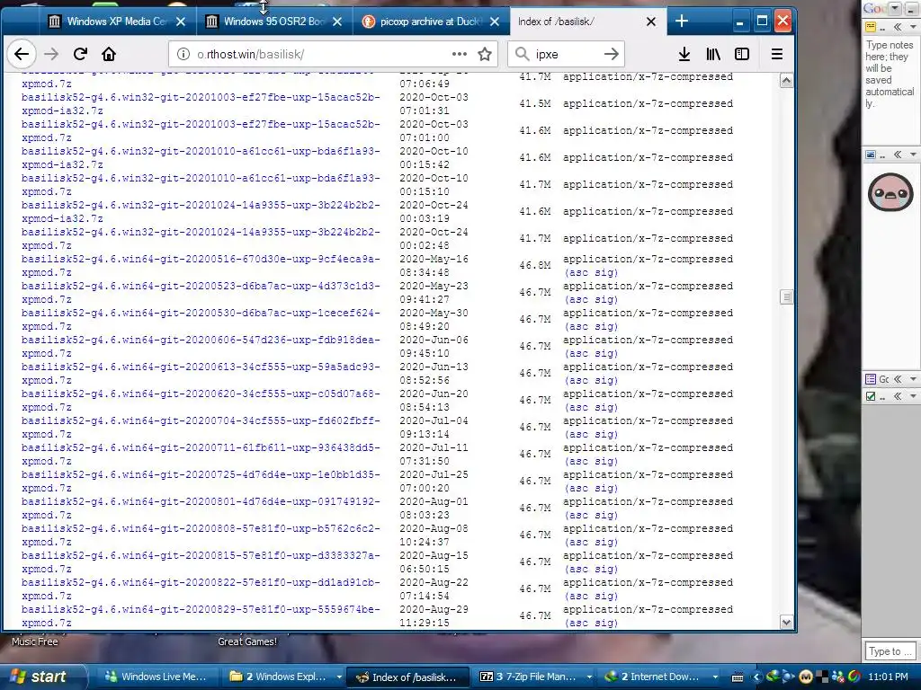The width and height of the screenshot is (921, 690).
Task: Click page scrollbar down arrow
Action: [786, 622]
